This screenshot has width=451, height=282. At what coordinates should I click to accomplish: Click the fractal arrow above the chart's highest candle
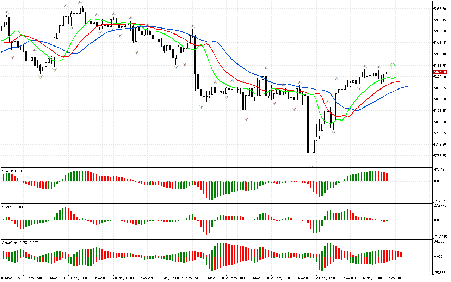point(81,3)
